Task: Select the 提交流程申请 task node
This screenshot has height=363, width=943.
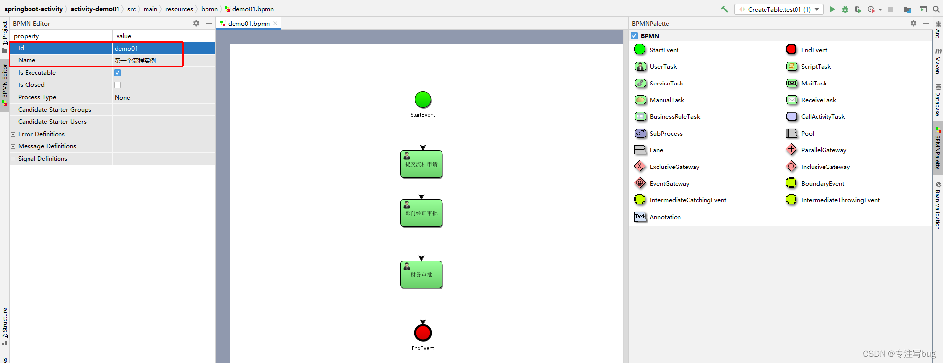Action: [421, 164]
